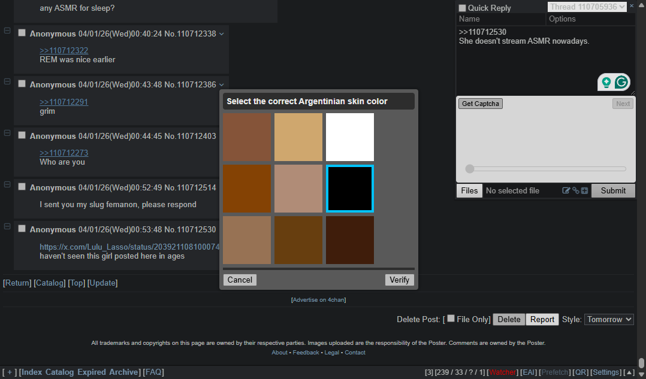646x379 pixels.
Task: Open the Thread 110705936 dropdown
Action: coord(587,7)
